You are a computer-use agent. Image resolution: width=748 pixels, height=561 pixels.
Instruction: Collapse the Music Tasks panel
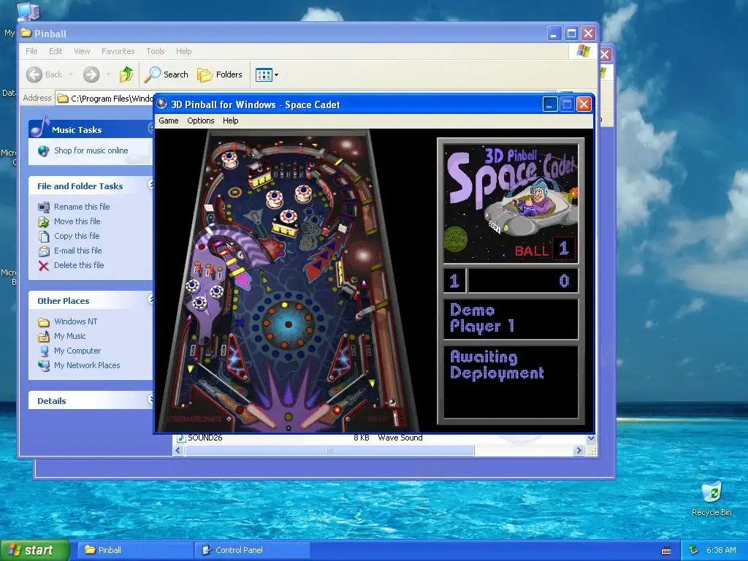(x=150, y=129)
